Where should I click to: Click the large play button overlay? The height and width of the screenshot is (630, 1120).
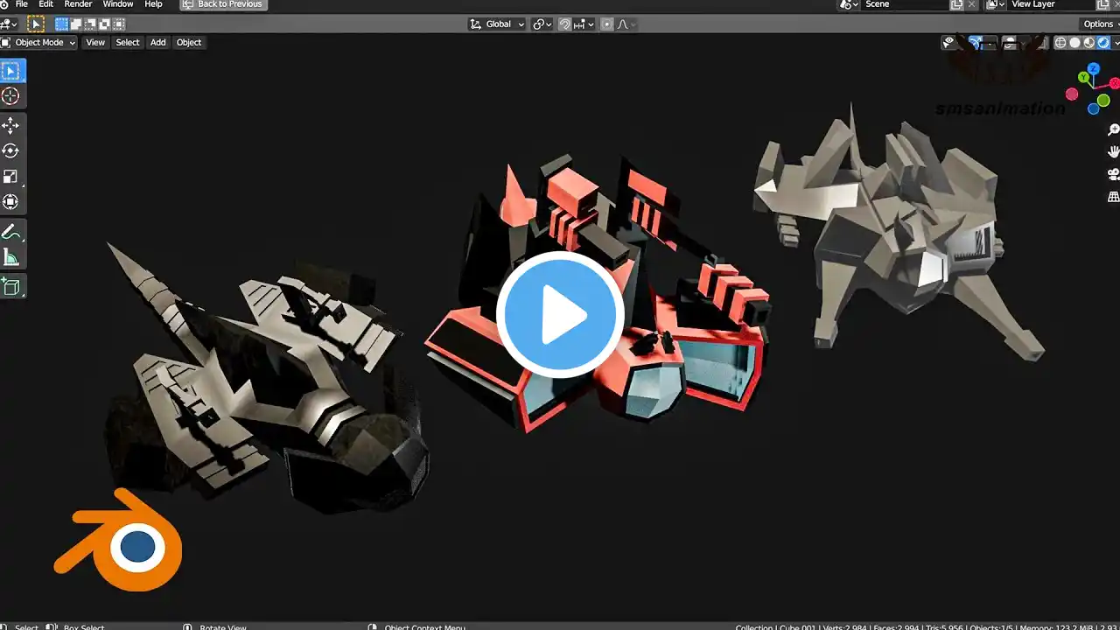[x=560, y=315]
